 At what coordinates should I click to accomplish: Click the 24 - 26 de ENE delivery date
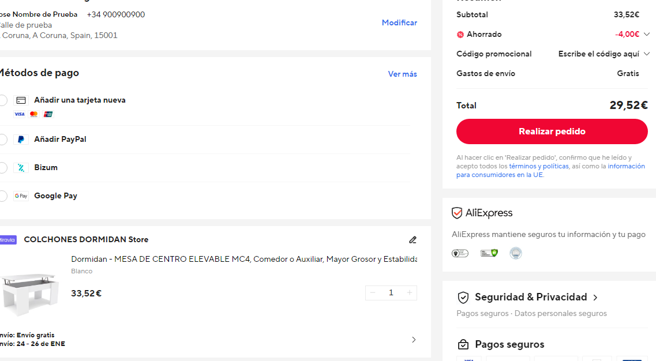tap(40, 344)
